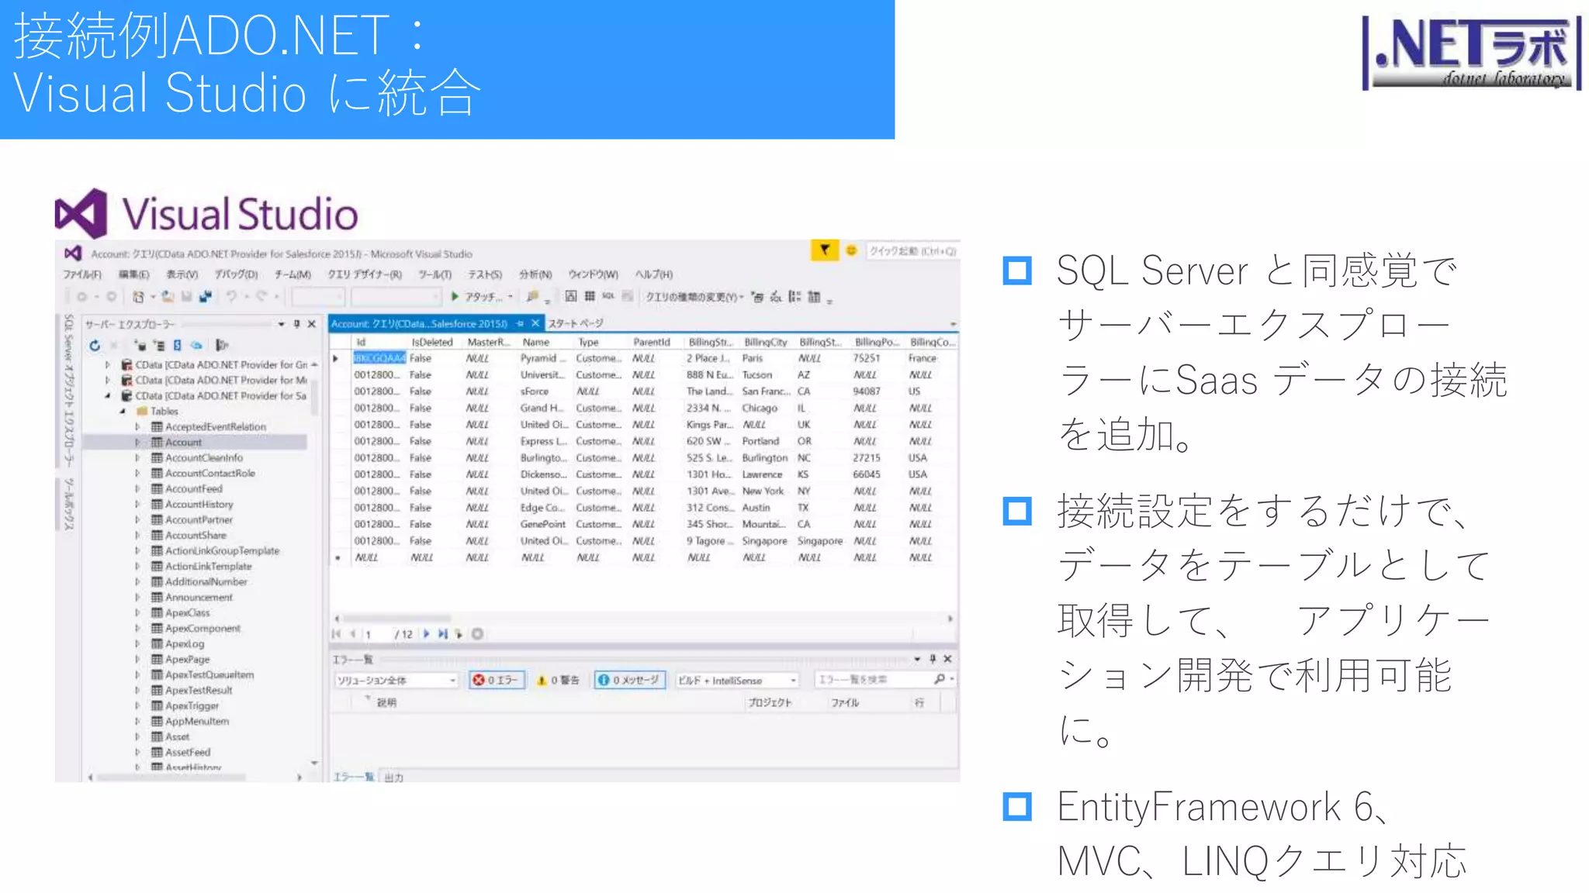Image resolution: width=1589 pixels, height=893 pixels.
Task: Click the Open File toolbar icon
Action: 168,296
